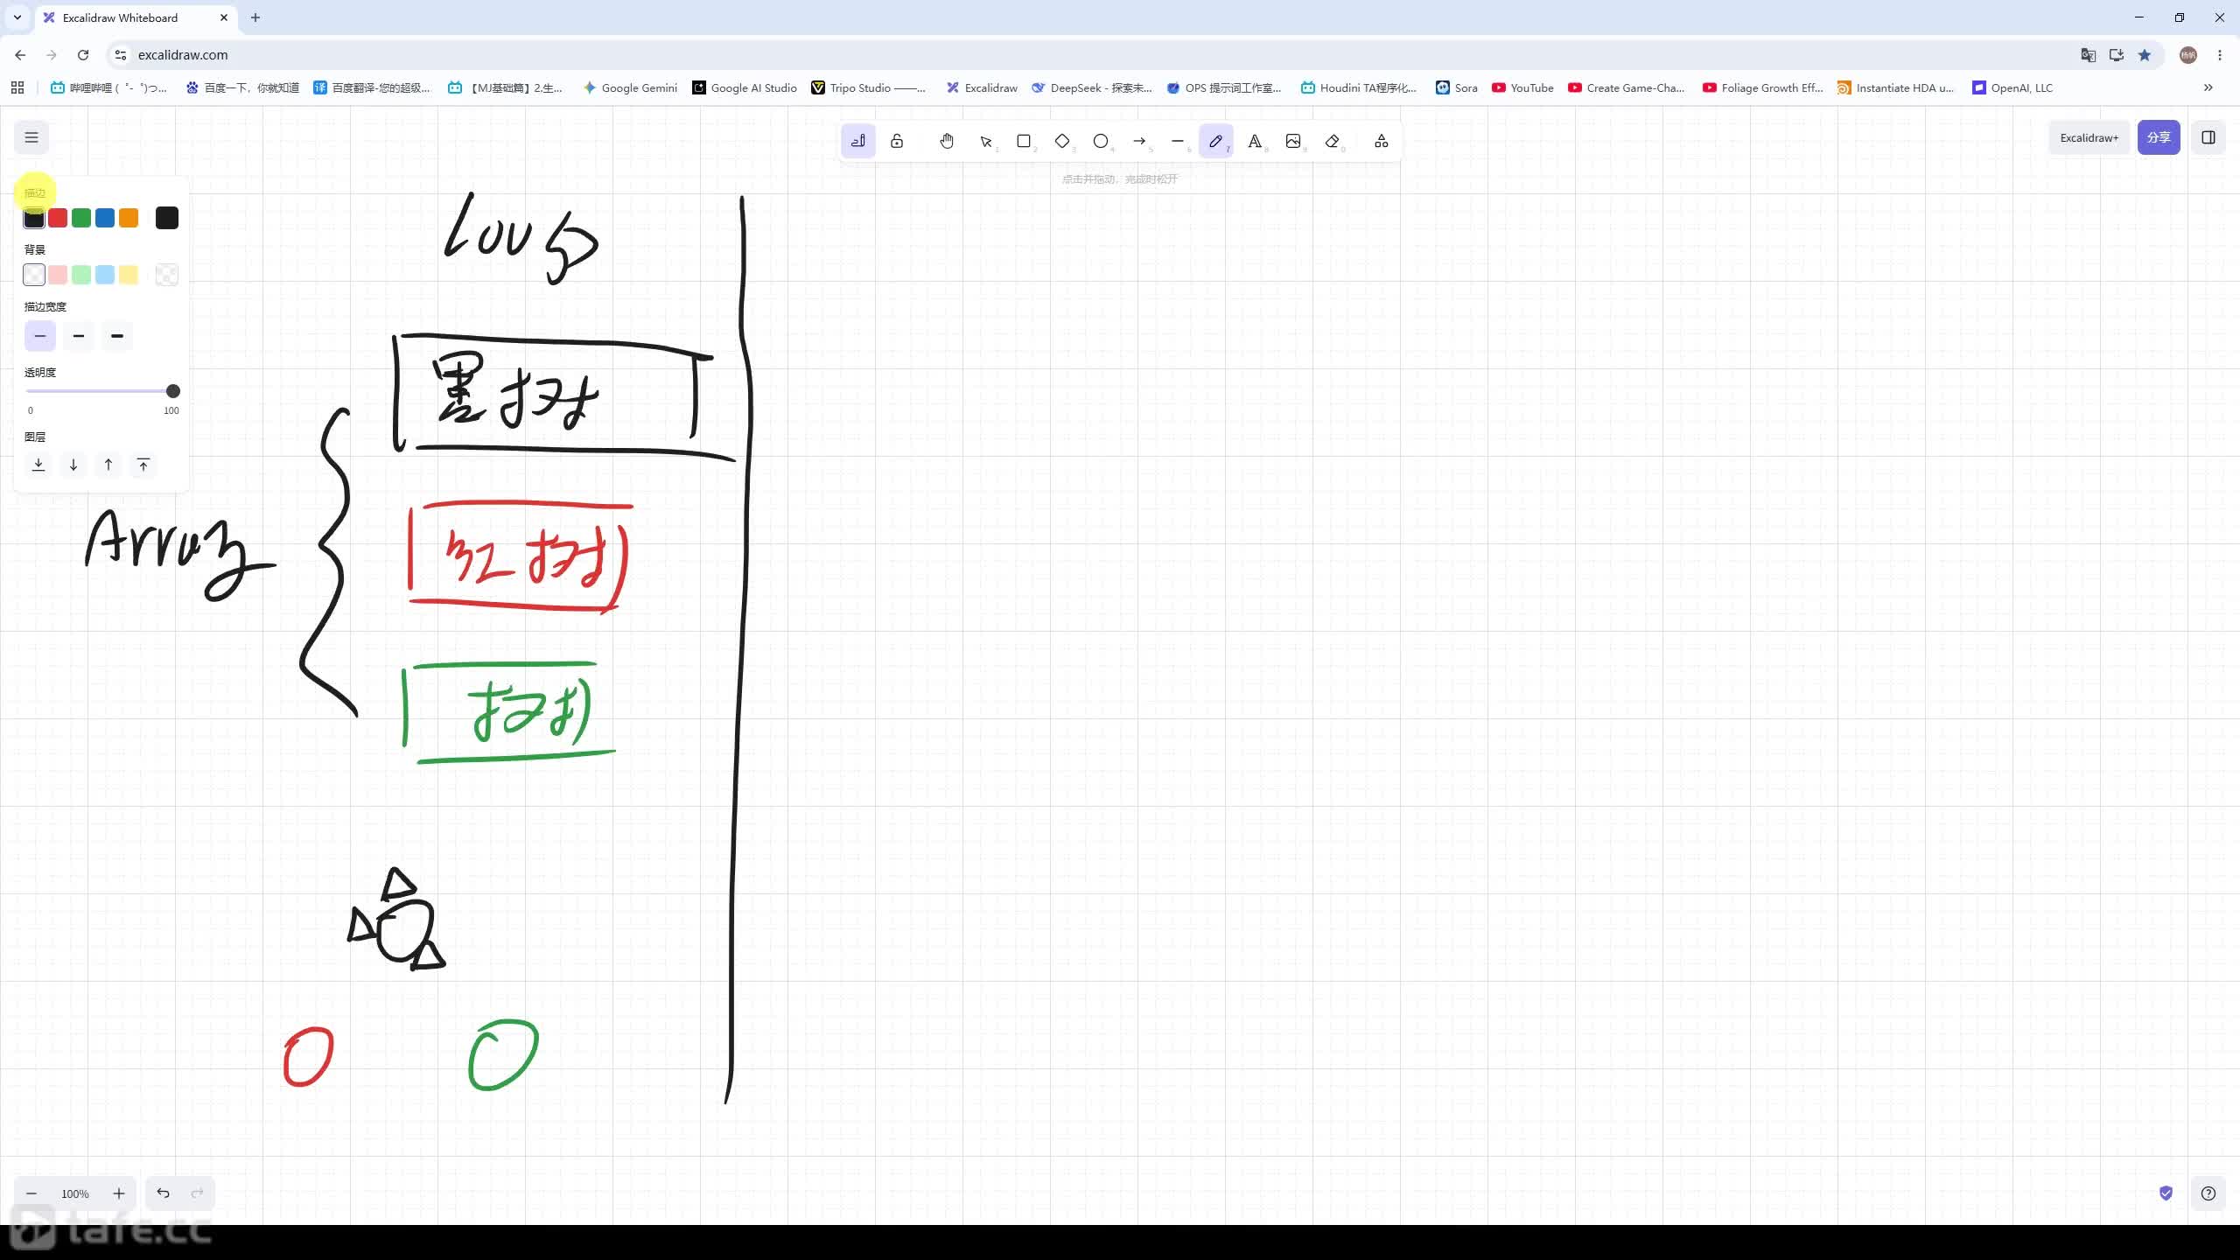Image resolution: width=2240 pixels, height=1260 pixels.
Task: Choose extra bold stroke width
Action: pos(117,336)
